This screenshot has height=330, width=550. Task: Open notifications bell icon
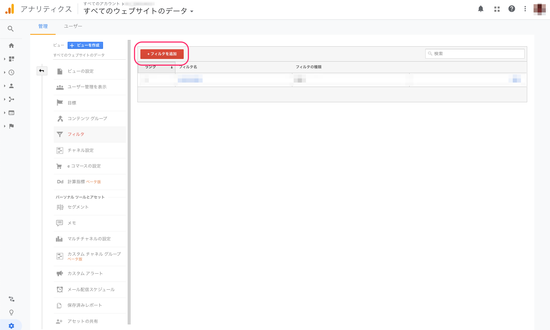coord(481,9)
